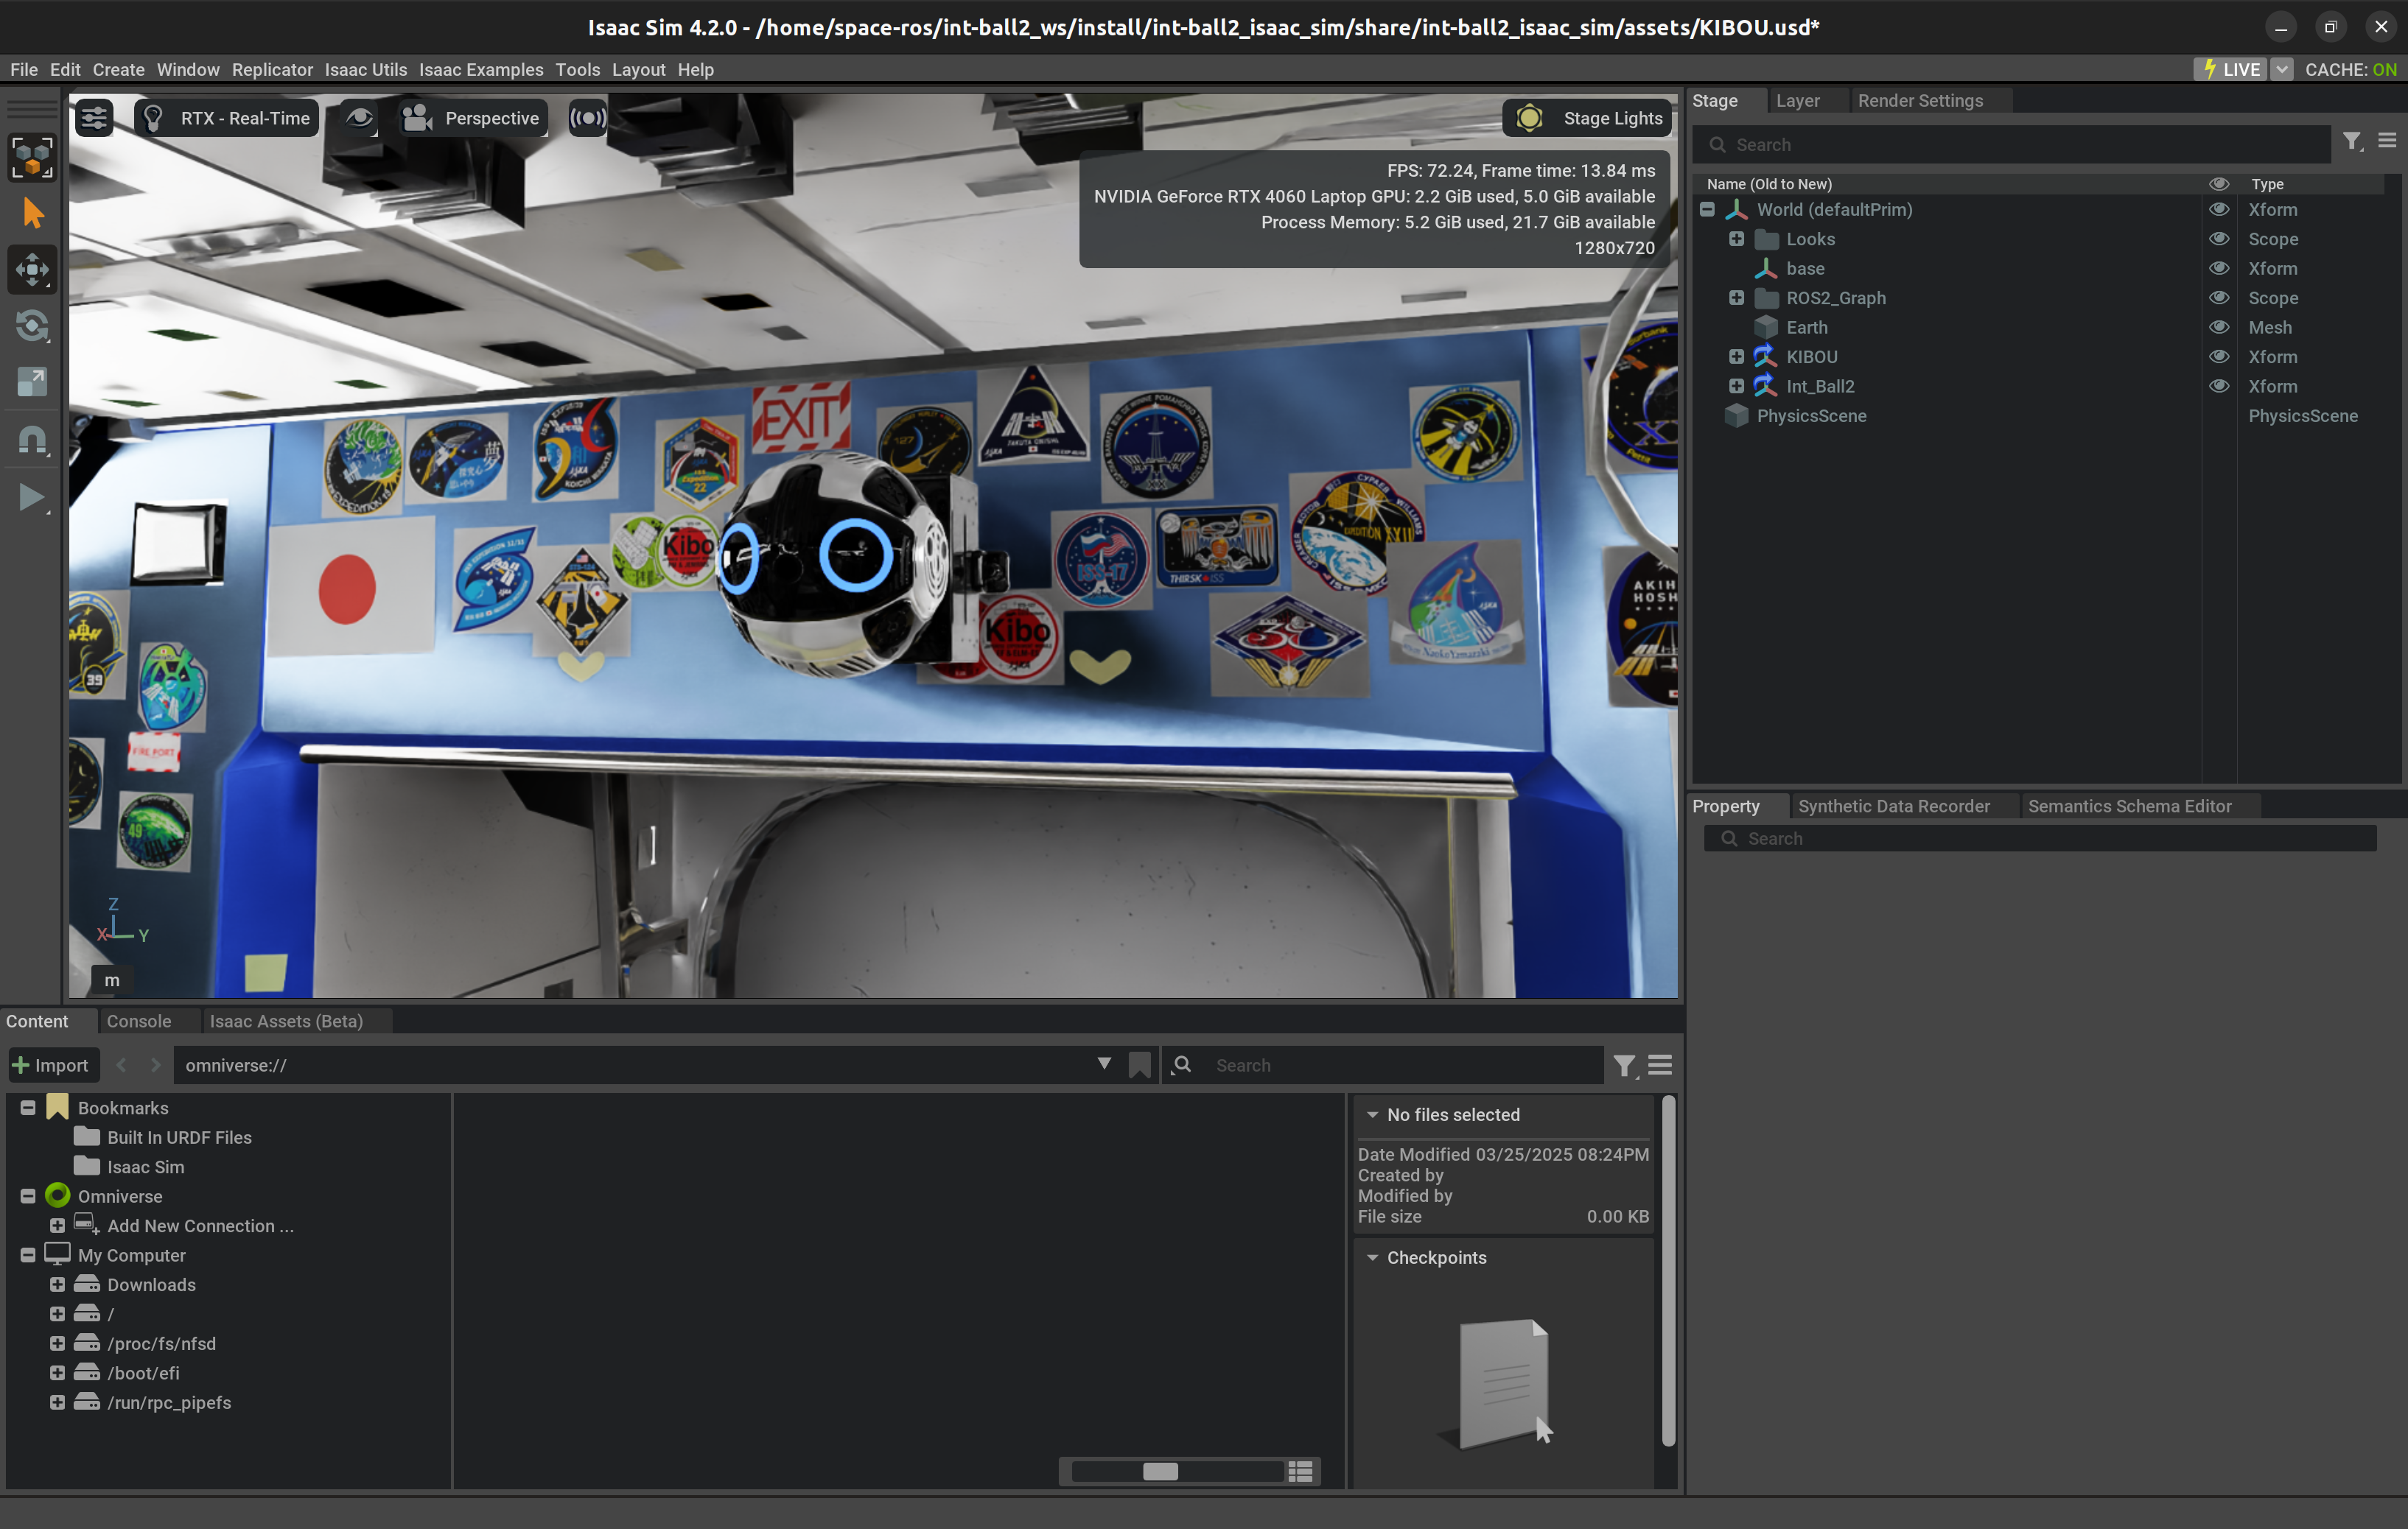Open the viewport settings sliders icon
This screenshot has height=1529, width=2408.
[x=94, y=118]
